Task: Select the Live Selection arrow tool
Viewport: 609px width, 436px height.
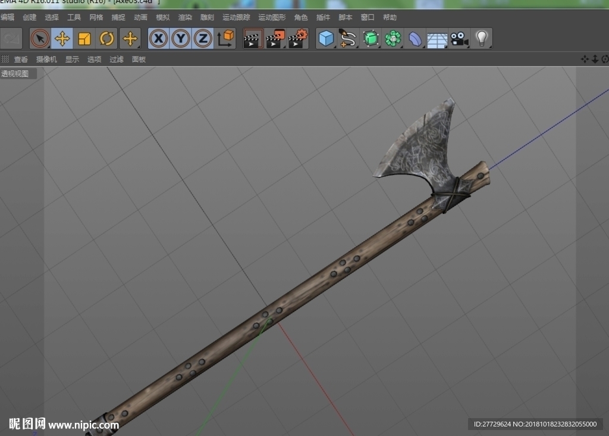Action: [x=40, y=39]
